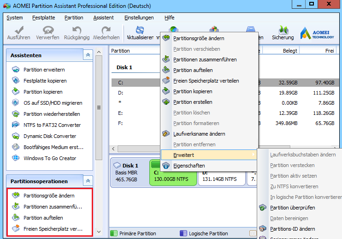
Task: Select the E: row in partition list
Action: pyautogui.click(x=225, y=113)
